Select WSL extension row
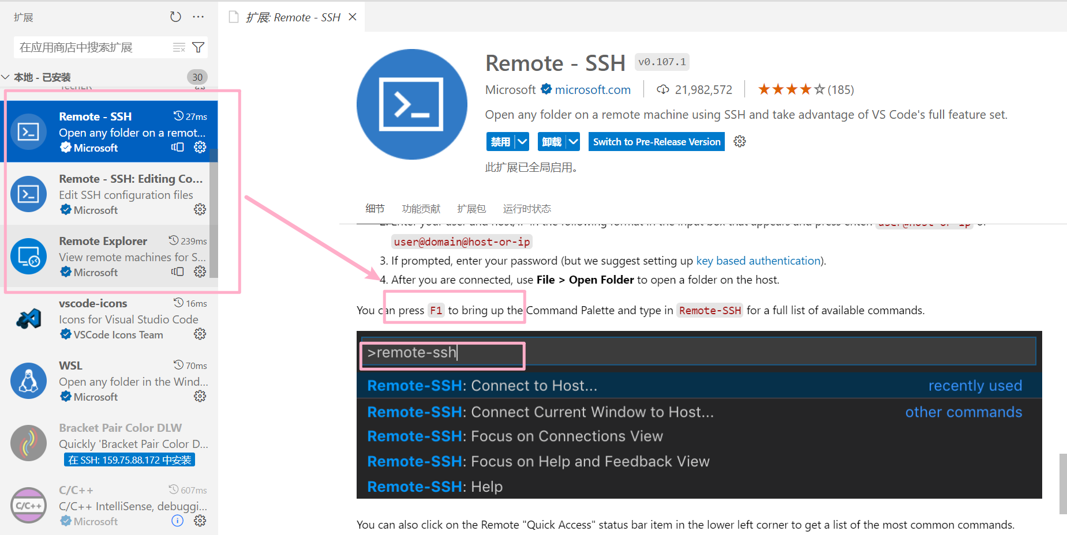 coord(109,380)
